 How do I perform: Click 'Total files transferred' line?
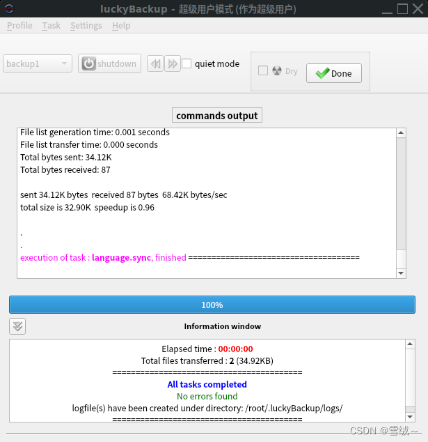(x=207, y=361)
